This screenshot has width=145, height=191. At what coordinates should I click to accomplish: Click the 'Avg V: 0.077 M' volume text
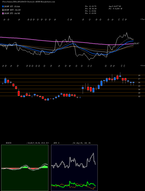pos(115,6)
